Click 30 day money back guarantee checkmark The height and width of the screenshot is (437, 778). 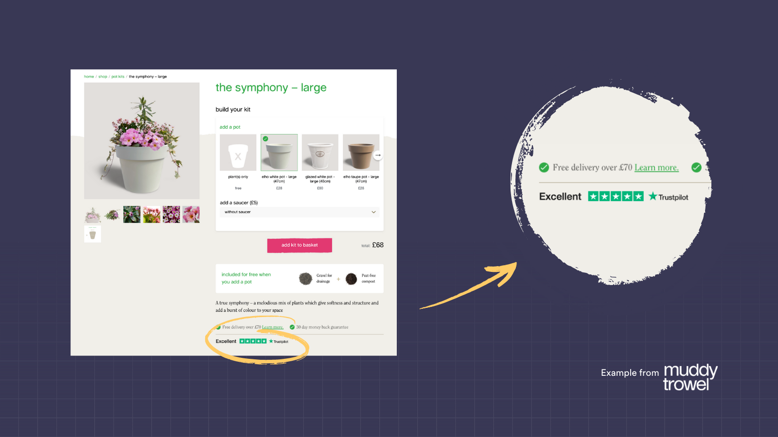pyautogui.click(x=292, y=327)
